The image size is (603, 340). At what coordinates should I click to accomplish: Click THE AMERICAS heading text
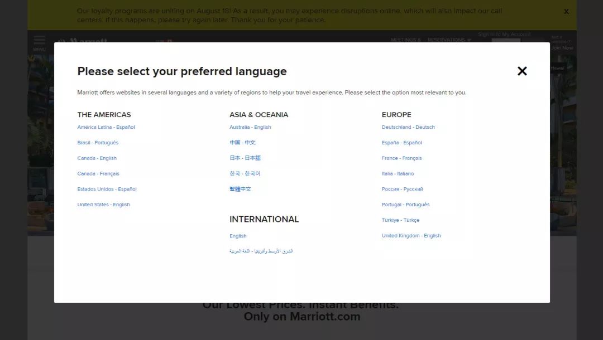click(104, 115)
